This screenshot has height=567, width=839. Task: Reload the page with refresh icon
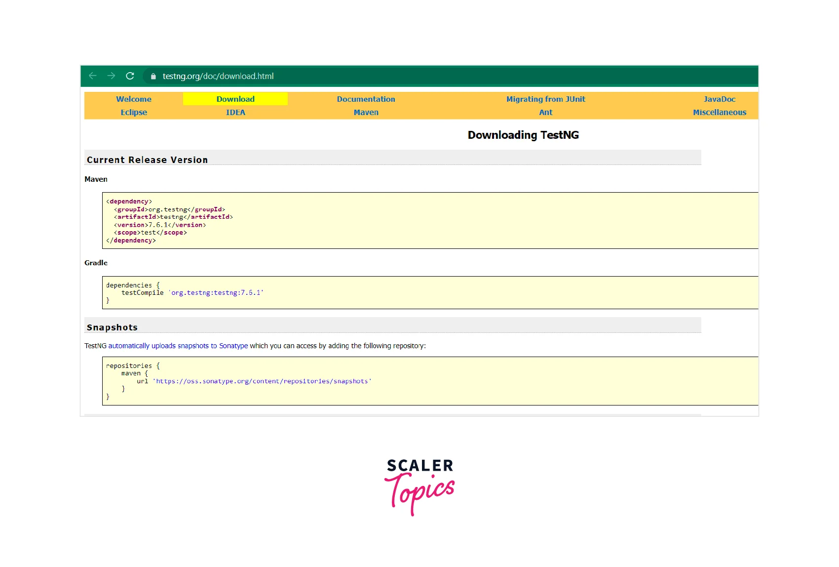(x=130, y=76)
